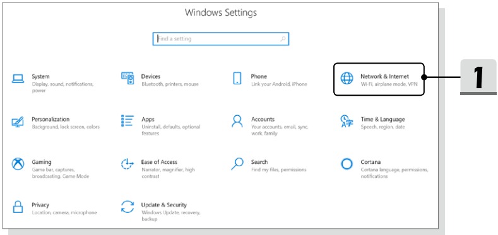The width and height of the screenshot is (498, 235).
Task: Click the Gaming Xbox icon
Action: point(18,164)
